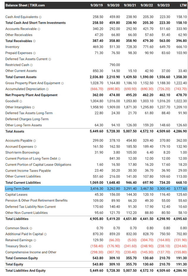The image size is (188, 276).
Task: Open info icon beside Total Receivables
Action: click(x=34, y=41)
